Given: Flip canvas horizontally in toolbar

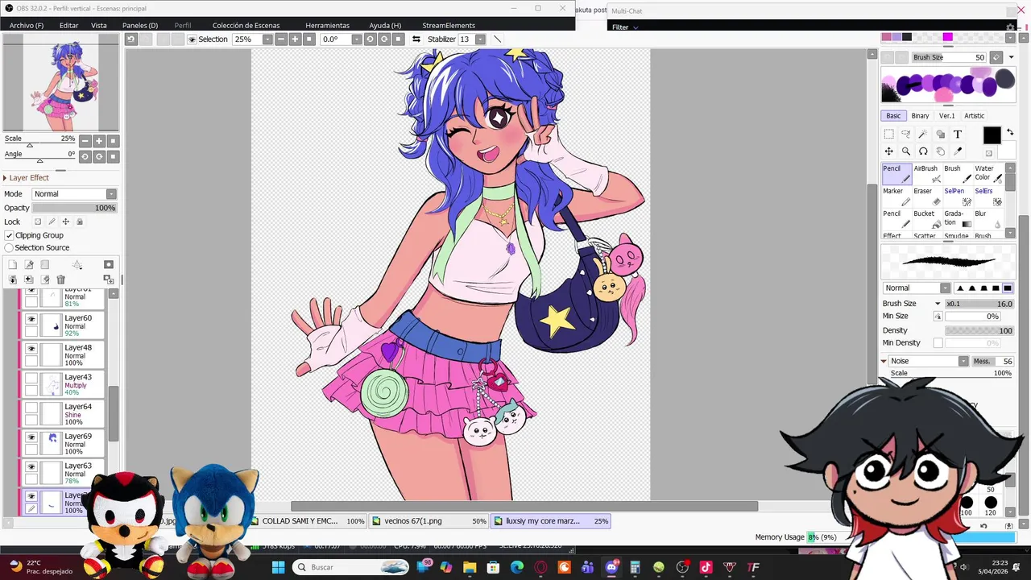Looking at the screenshot, I should coord(416,39).
